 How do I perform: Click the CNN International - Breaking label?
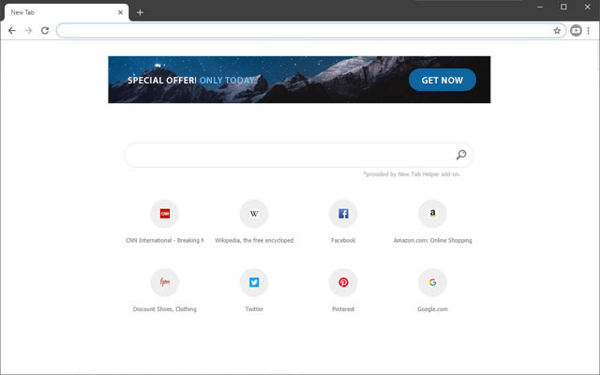coord(165,240)
